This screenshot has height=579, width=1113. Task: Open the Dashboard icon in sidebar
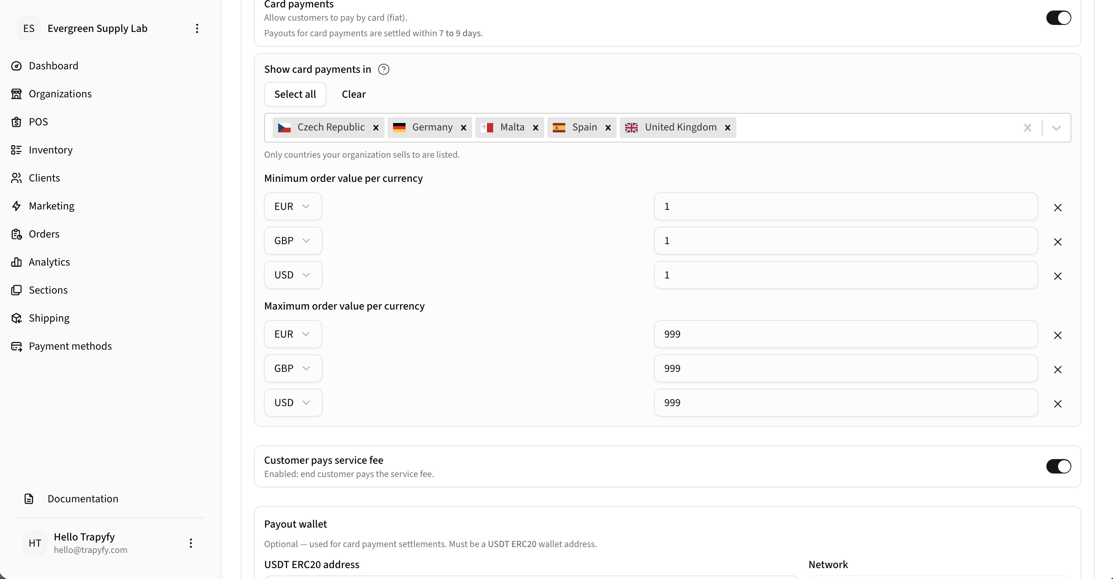point(16,66)
